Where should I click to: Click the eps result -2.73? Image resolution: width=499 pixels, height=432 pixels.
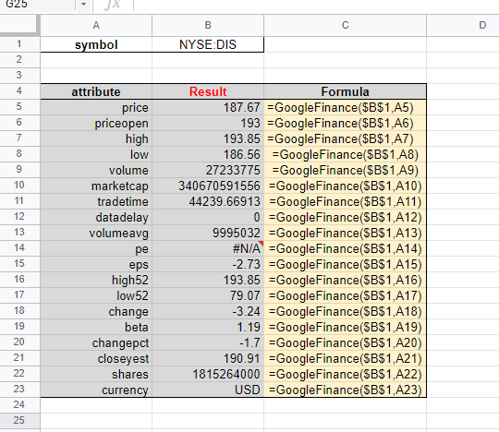coord(208,265)
